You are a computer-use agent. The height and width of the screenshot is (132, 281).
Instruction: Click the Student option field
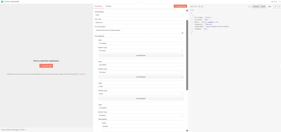point(143,126)
